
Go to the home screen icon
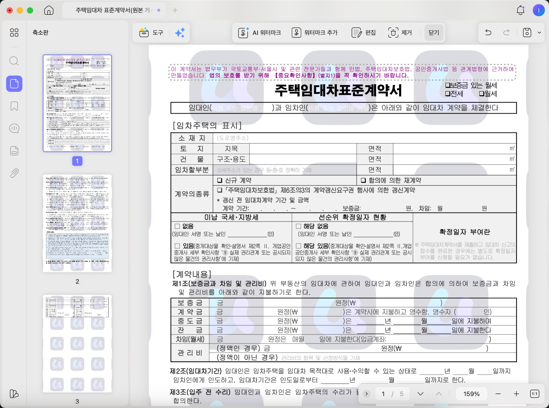(x=49, y=10)
